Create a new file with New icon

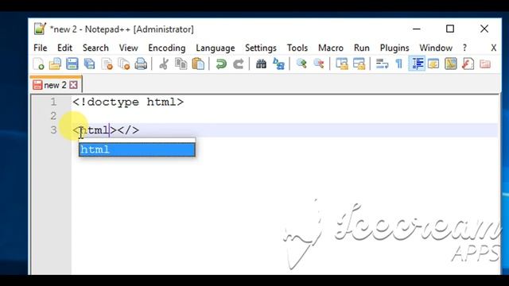[39, 64]
